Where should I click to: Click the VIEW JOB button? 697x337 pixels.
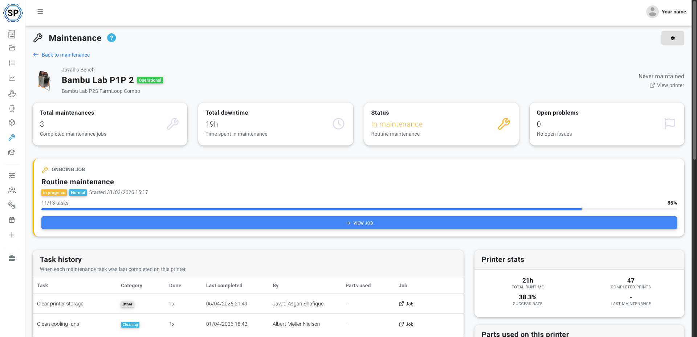click(x=359, y=223)
